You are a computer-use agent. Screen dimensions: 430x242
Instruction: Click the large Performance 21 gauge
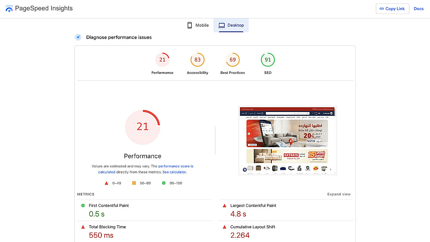pos(143,127)
